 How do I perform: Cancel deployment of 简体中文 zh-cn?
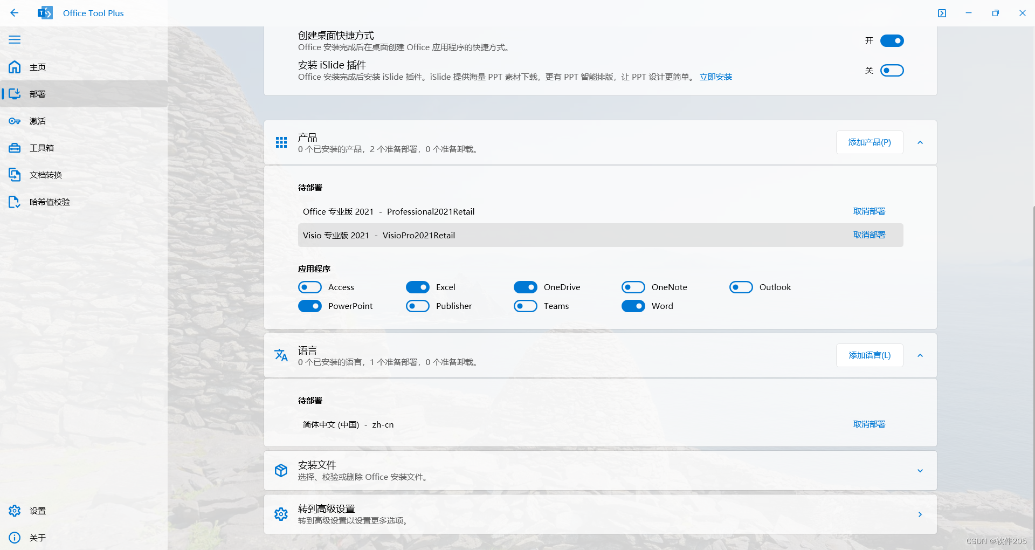870,424
